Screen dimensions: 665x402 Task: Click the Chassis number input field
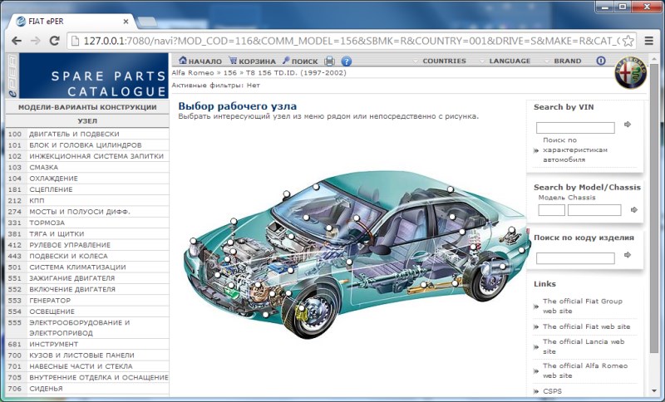[x=594, y=211]
